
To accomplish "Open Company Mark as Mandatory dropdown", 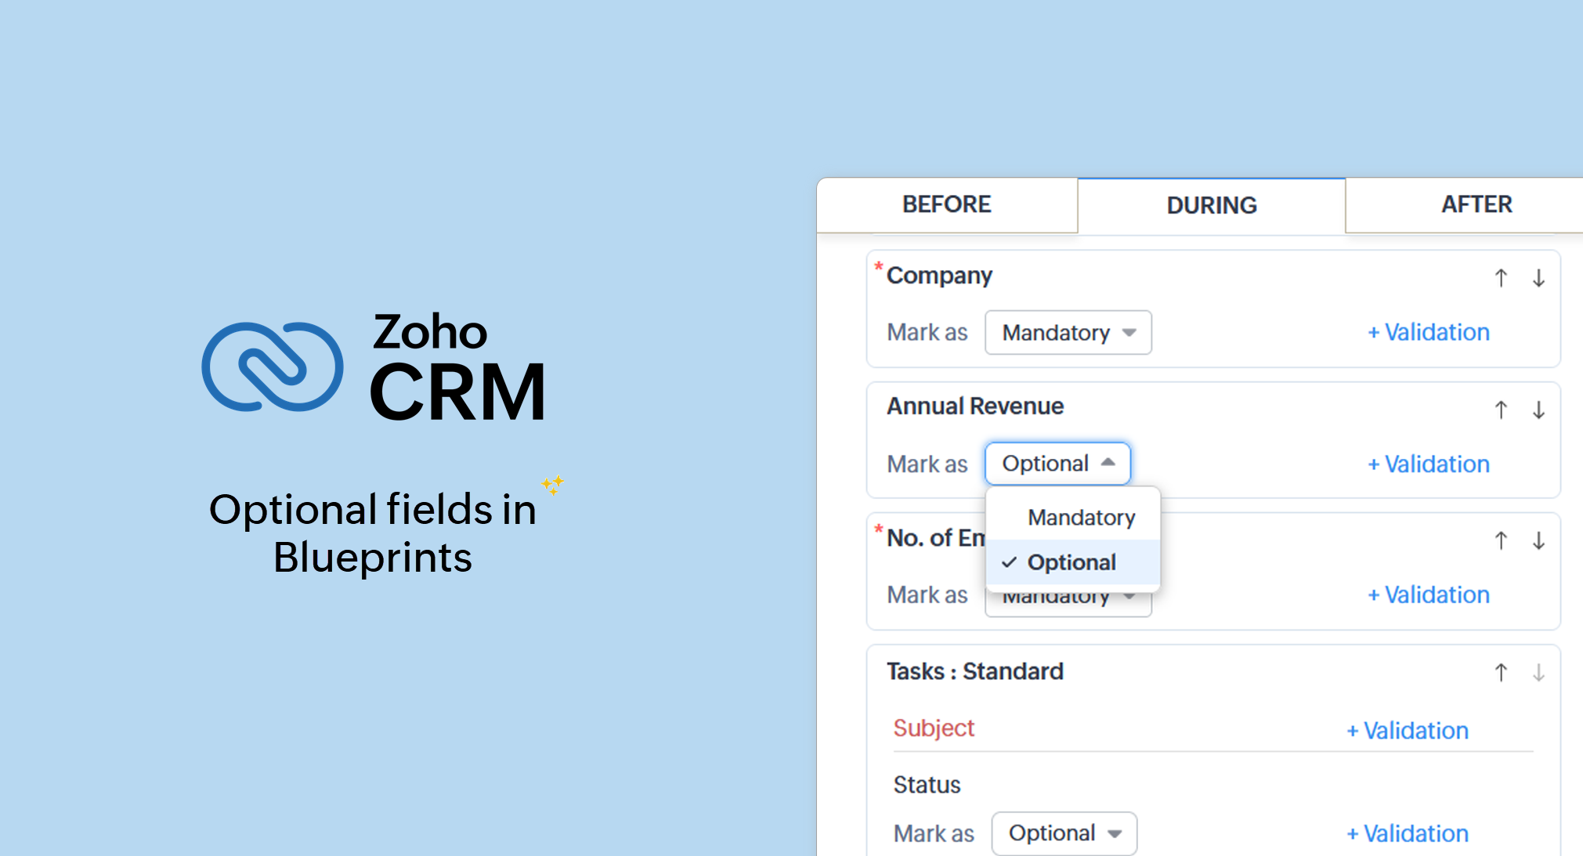I will (x=1068, y=333).
